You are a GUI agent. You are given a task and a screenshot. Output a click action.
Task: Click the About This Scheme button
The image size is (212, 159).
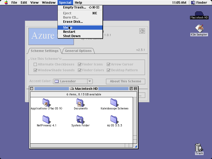125,81
